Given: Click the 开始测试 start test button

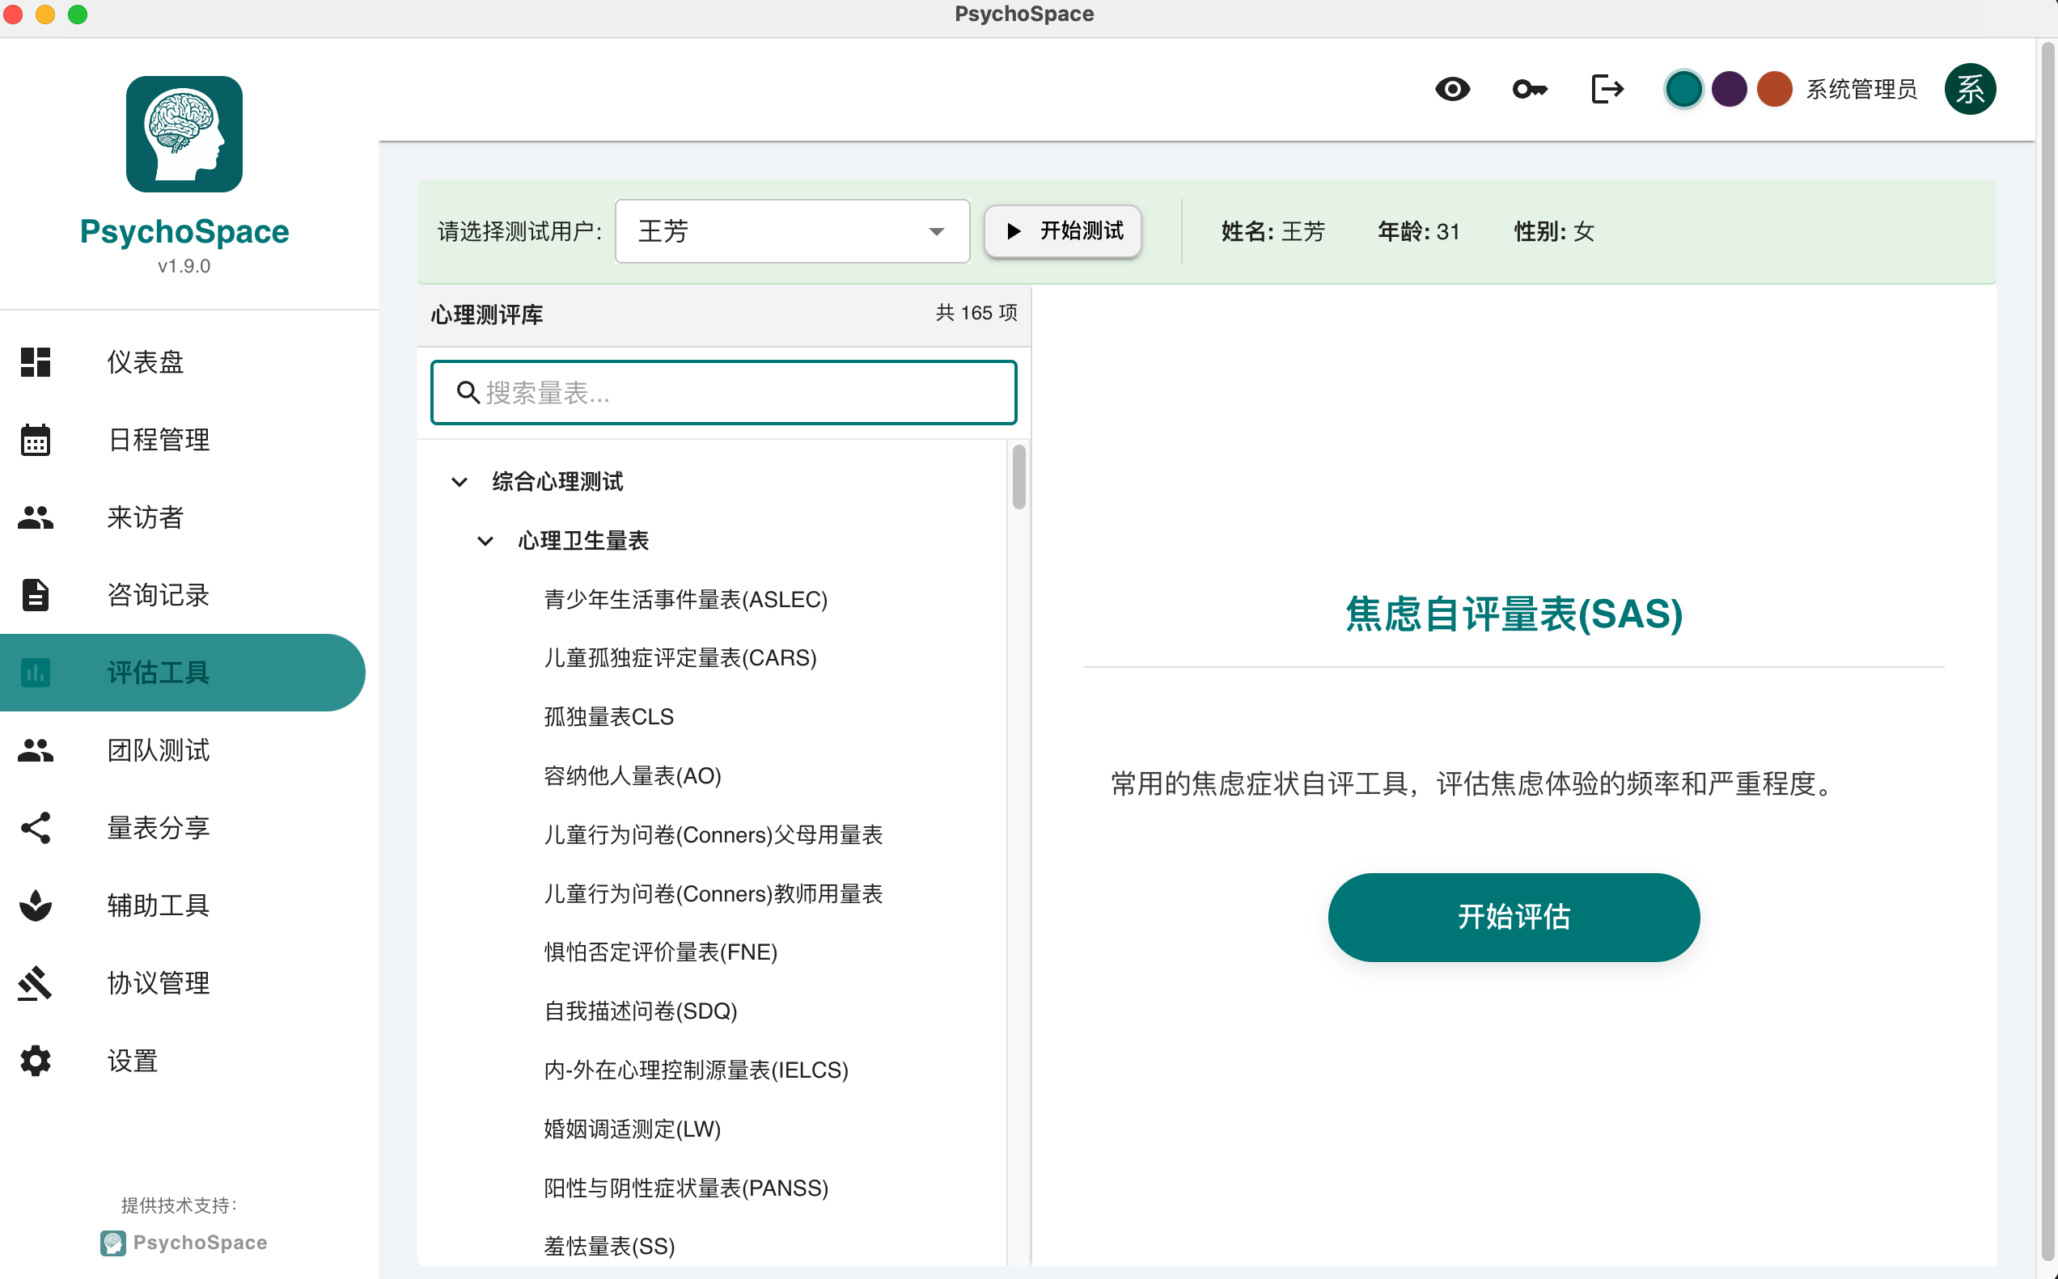Looking at the screenshot, I should tap(1062, 231).
